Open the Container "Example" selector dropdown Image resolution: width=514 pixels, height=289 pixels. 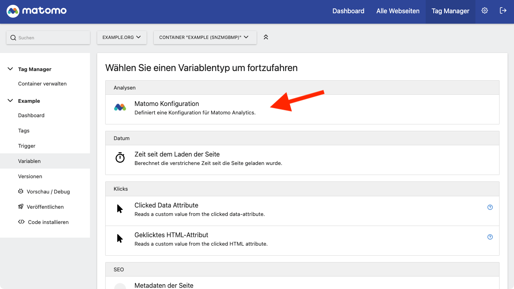point(205,37)
